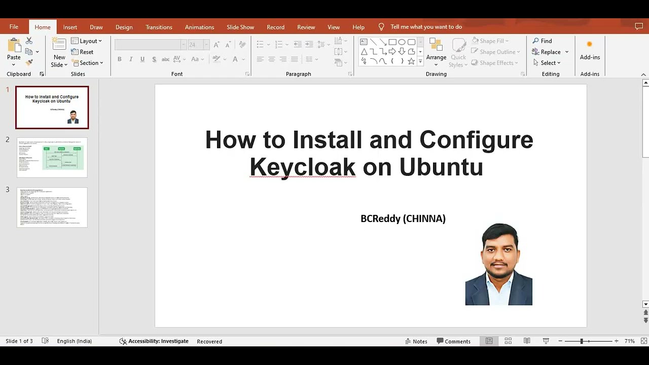
Task: Click the zoom slider handle
Action: [582, 341]
